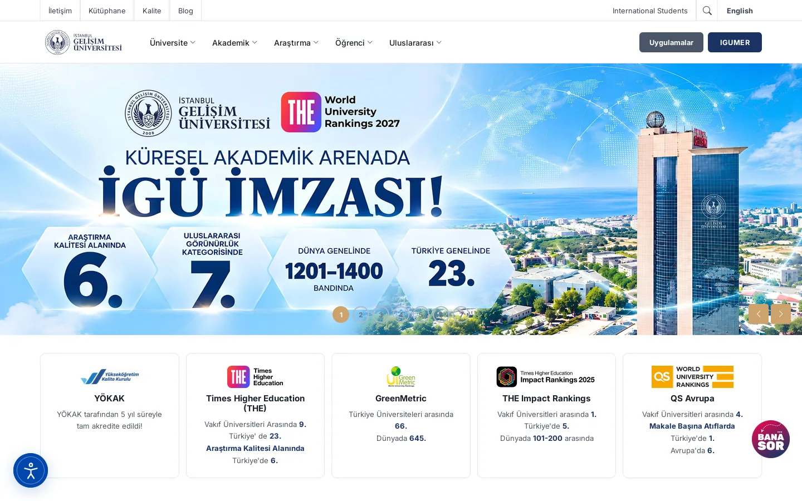Click the GreenMetric logo

click(401, 377)
